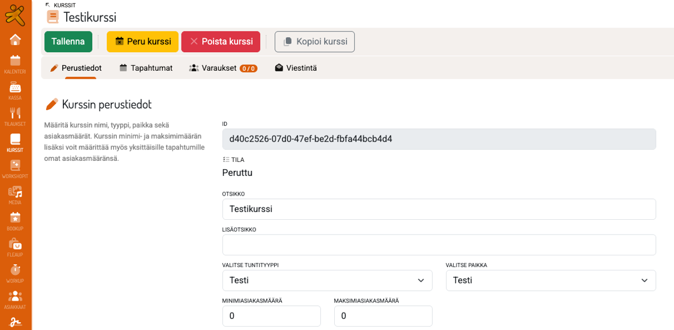This screenshot has height=330, width=674.
Task: Click the empty Lisäotsikko input field
Action: (x=439, y=245)
